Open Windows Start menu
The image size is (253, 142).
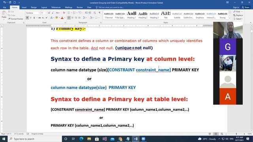pos(4,139)
